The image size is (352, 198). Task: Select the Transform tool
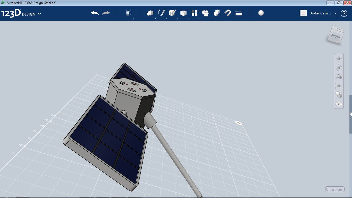(128, 13)
